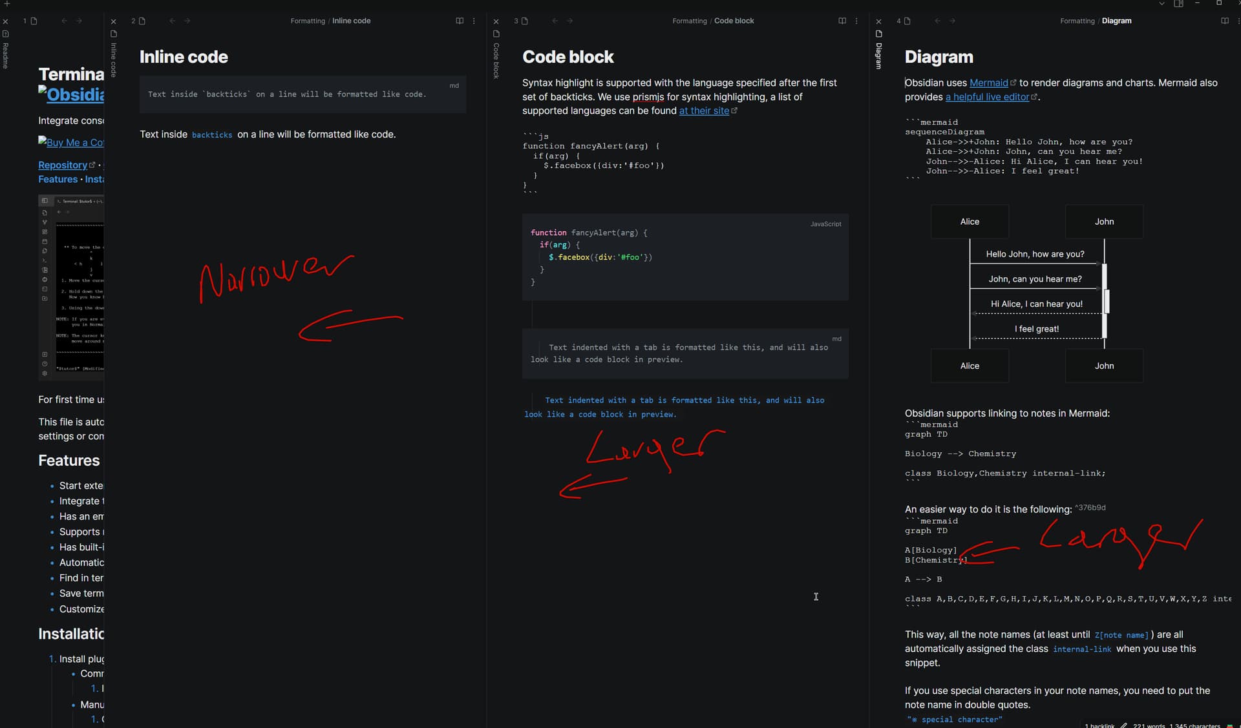Screen dimensions: 1241x728
Task: Open more options for Code block note
Action: [x=856, y=21]
